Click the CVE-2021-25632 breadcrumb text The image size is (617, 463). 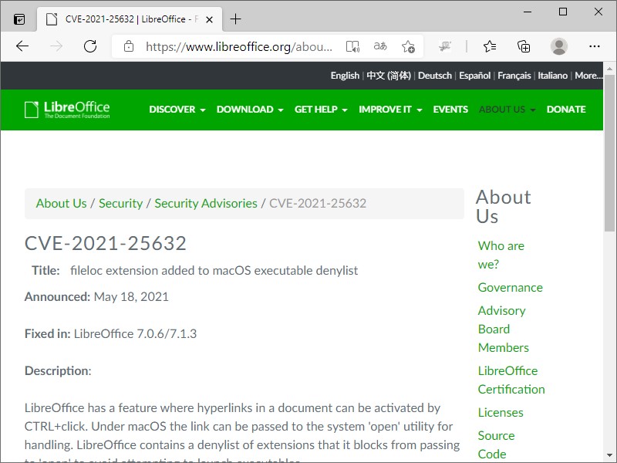click(318, 203)
